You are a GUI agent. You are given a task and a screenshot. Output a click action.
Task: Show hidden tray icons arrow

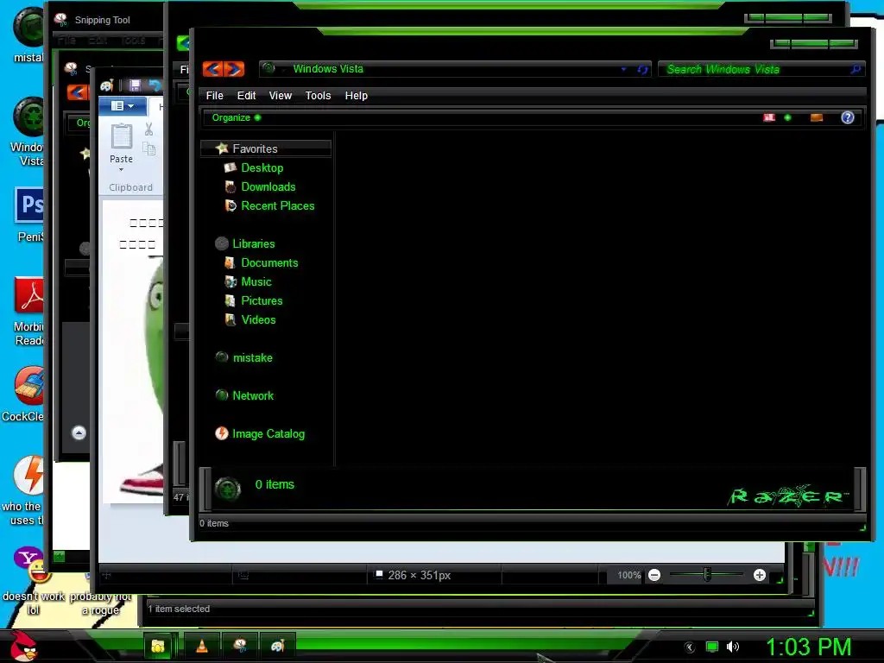tap(689, 647)
